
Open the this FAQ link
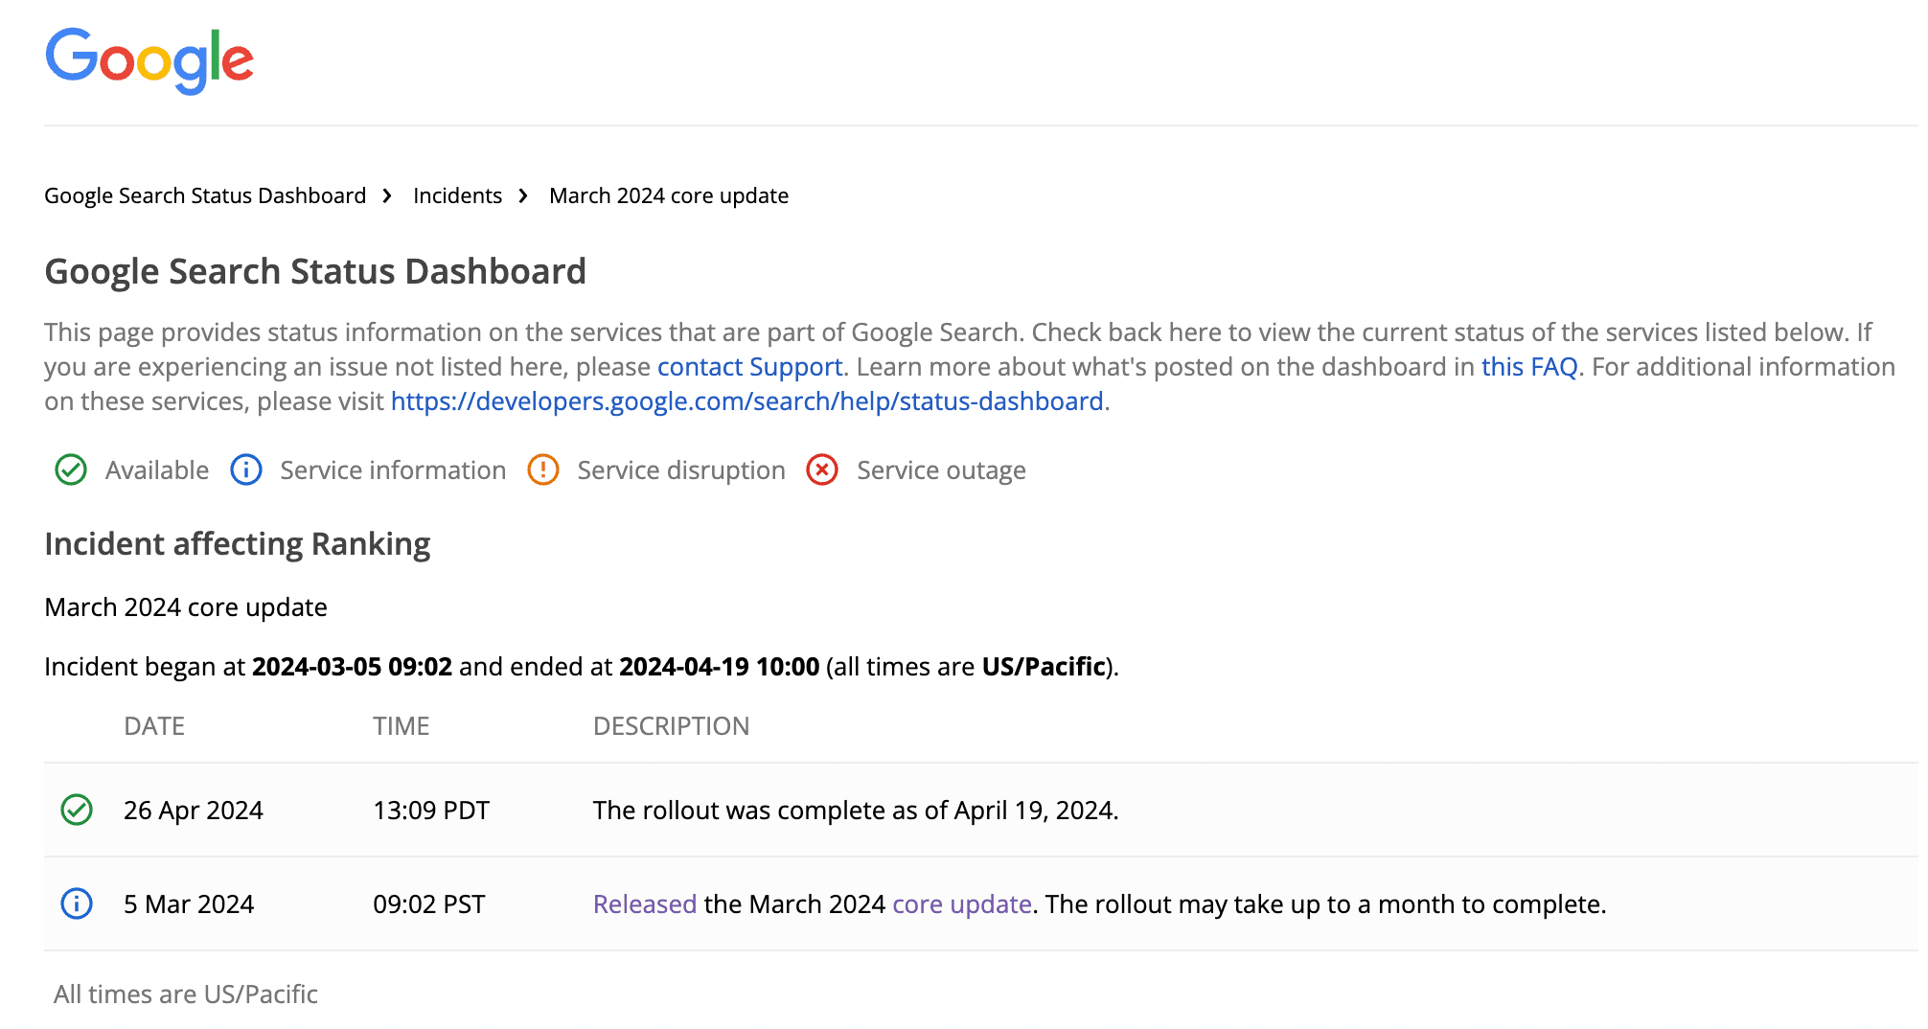(x=1529, y=367)
